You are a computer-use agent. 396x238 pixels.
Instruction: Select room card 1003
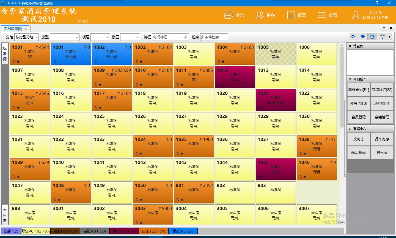point(194,54)
